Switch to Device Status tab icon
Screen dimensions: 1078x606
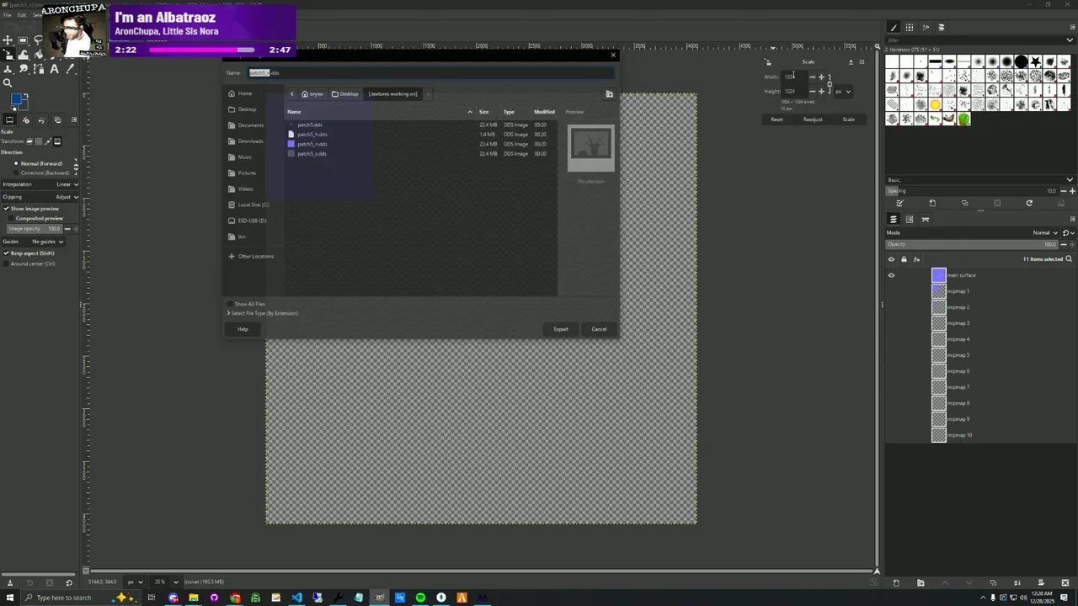25,120
